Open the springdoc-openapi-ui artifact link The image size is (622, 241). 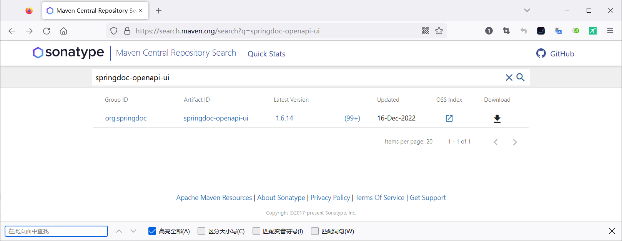click(216, 118)
